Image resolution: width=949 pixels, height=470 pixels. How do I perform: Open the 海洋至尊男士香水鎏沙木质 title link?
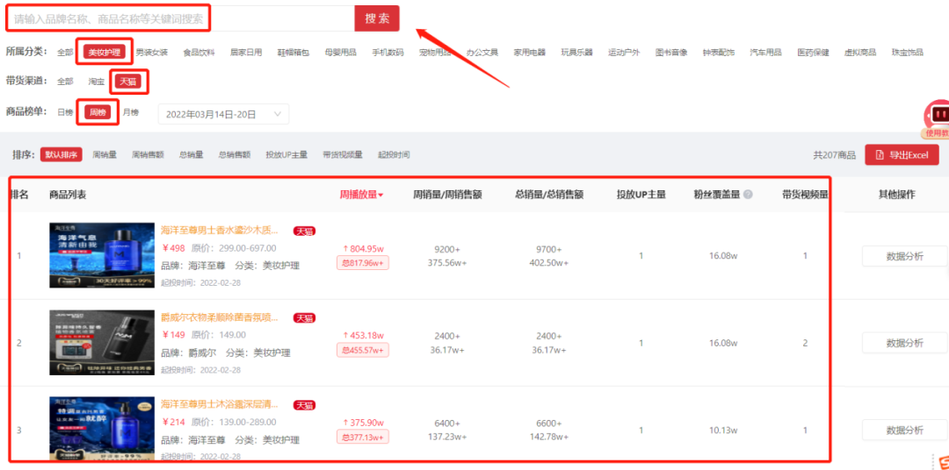pos(221,230)
